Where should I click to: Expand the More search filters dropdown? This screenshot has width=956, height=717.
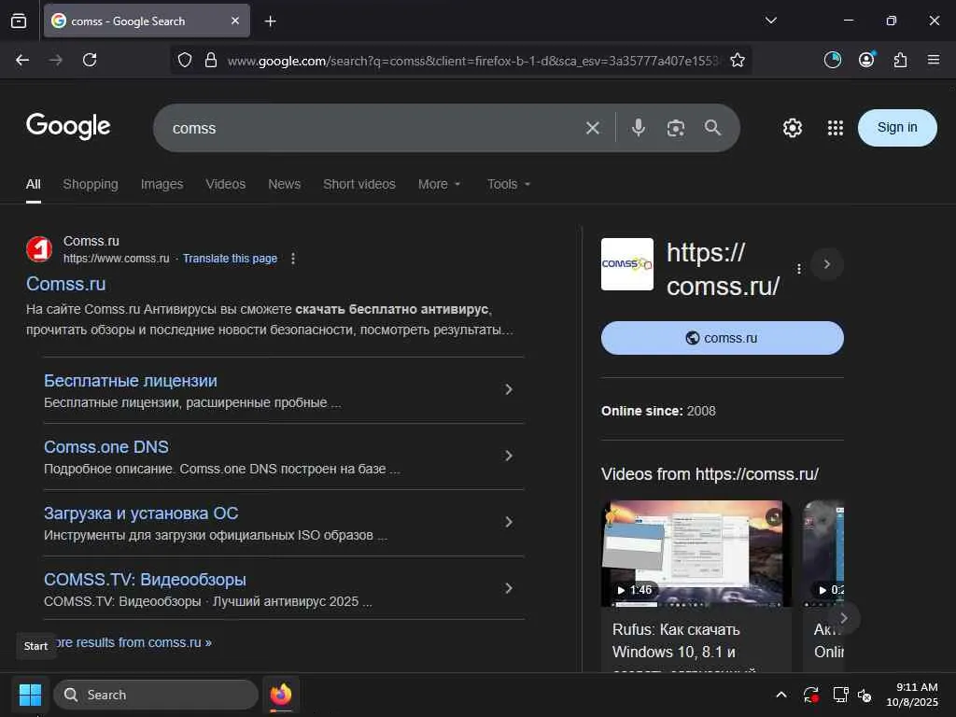coord(439,184)
